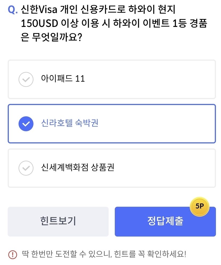The height and width of the screenshot is (265, 221).
Task: Click the quiz question text about 하와이 이벤트
Action: coord(112,24)
